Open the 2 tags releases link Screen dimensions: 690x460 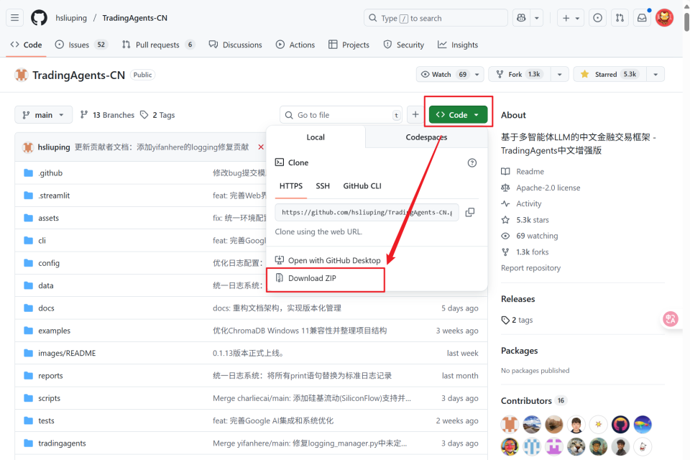tap(517, 320)
